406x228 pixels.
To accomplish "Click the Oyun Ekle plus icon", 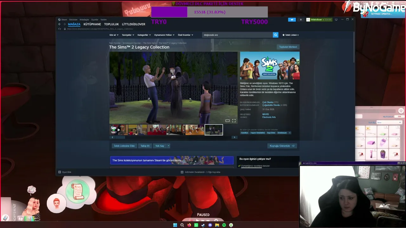I will click(x=60, y=172).
